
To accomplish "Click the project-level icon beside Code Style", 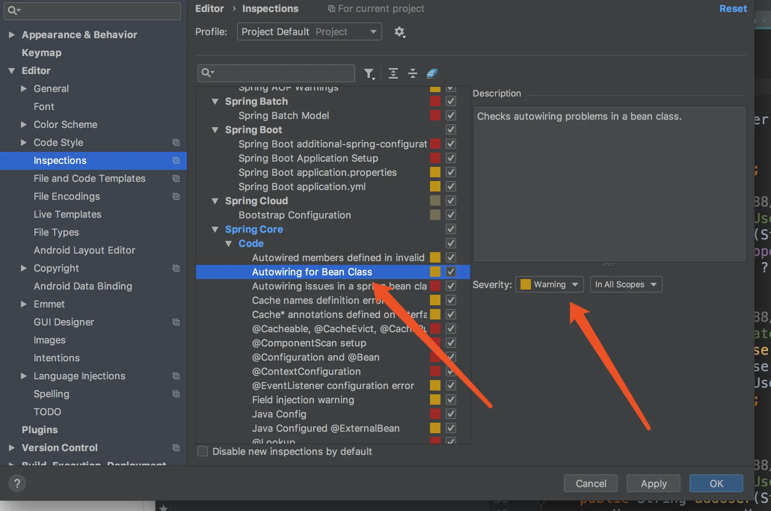I will click(176, 143).
